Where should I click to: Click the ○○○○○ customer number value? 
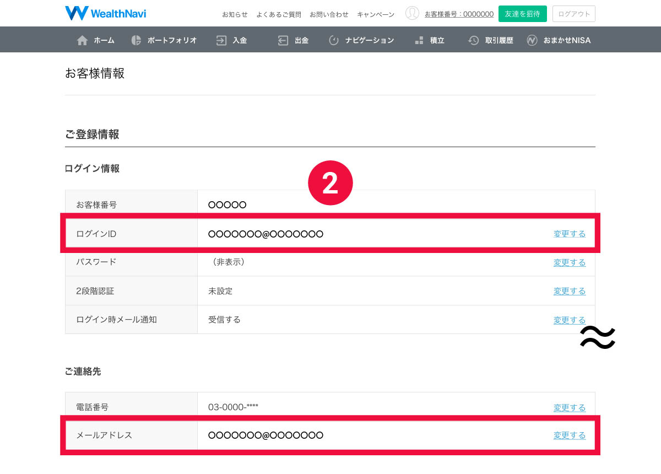227,205
